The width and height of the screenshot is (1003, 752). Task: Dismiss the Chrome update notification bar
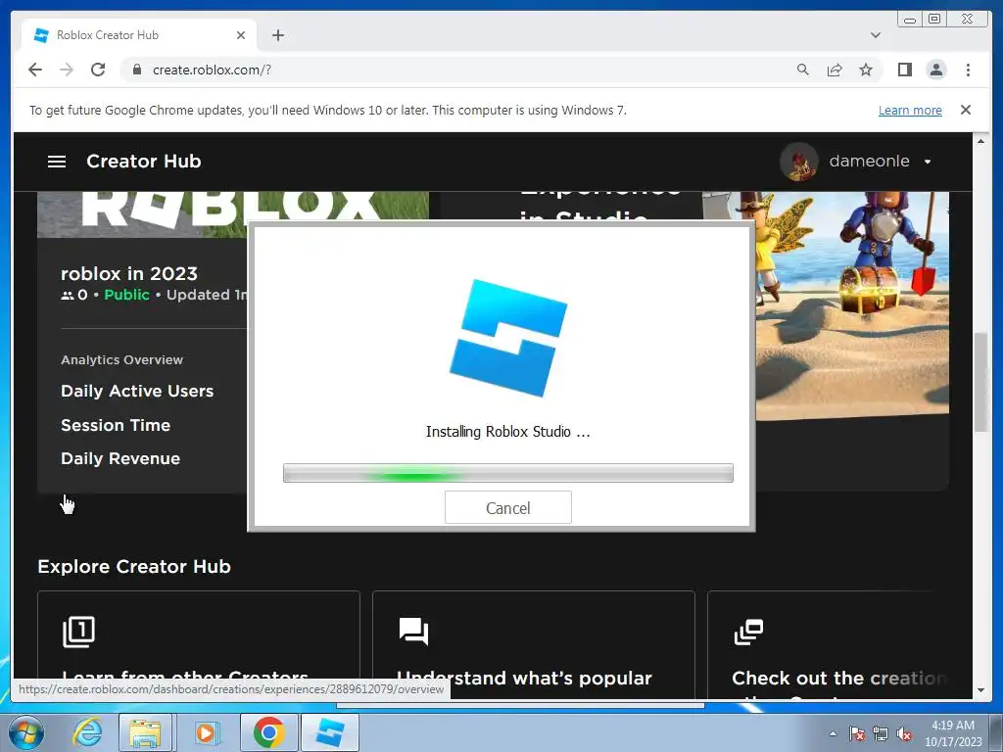coord(966,110)
